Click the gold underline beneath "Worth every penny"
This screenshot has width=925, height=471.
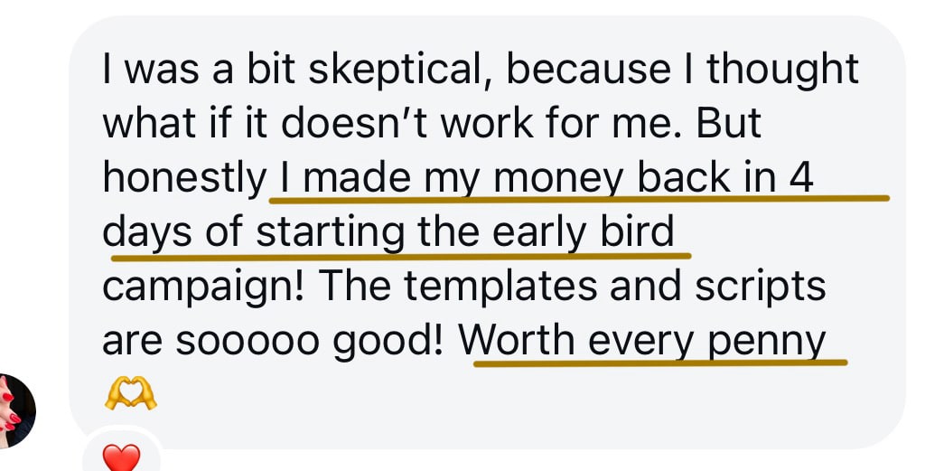tap(660, 363)
